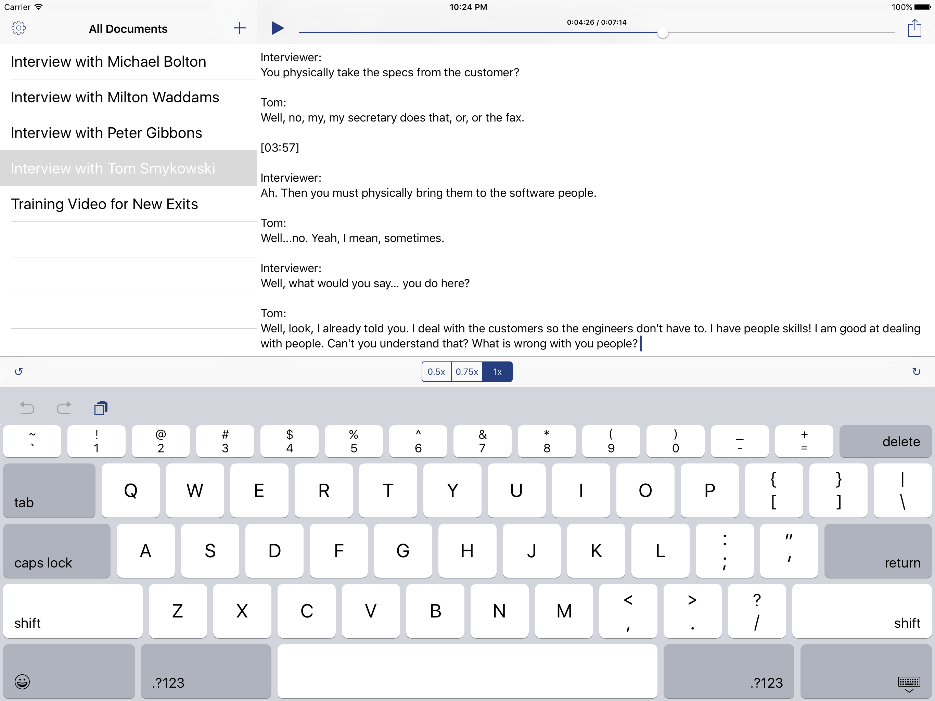This screenshot has height=701, width=935.
Task: Tap the left bracket brace key
Action: [773, 490]
